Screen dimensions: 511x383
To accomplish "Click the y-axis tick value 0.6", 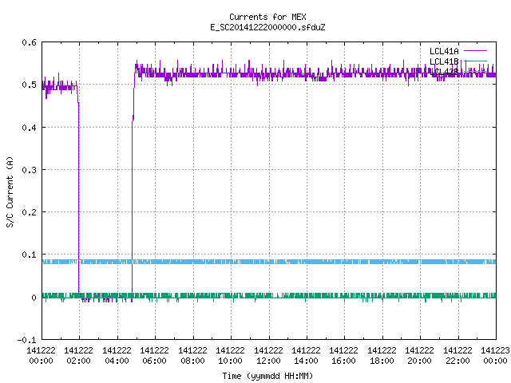I will (29, 42).
